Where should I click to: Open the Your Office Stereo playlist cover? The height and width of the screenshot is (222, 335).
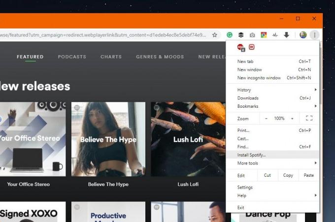coord(33,139)
